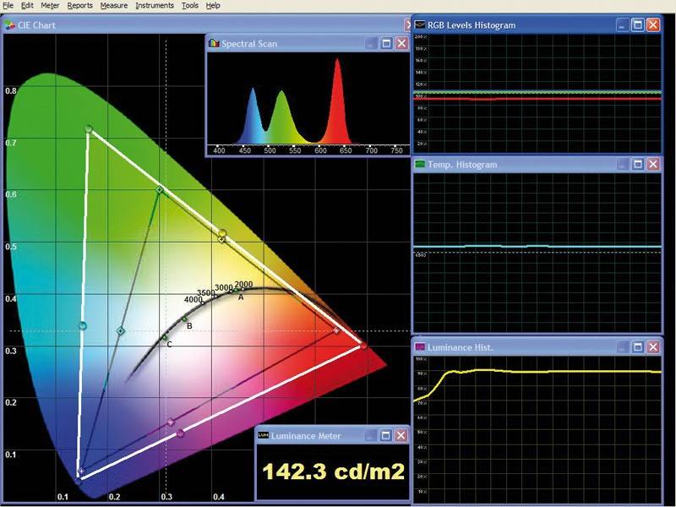The image size is (676, 507).
Task: Open the Instruments menu
Action: point(155,6)
